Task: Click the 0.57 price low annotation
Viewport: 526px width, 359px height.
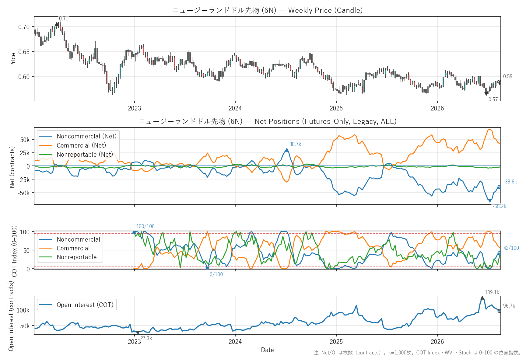Action: pos(493,99)
